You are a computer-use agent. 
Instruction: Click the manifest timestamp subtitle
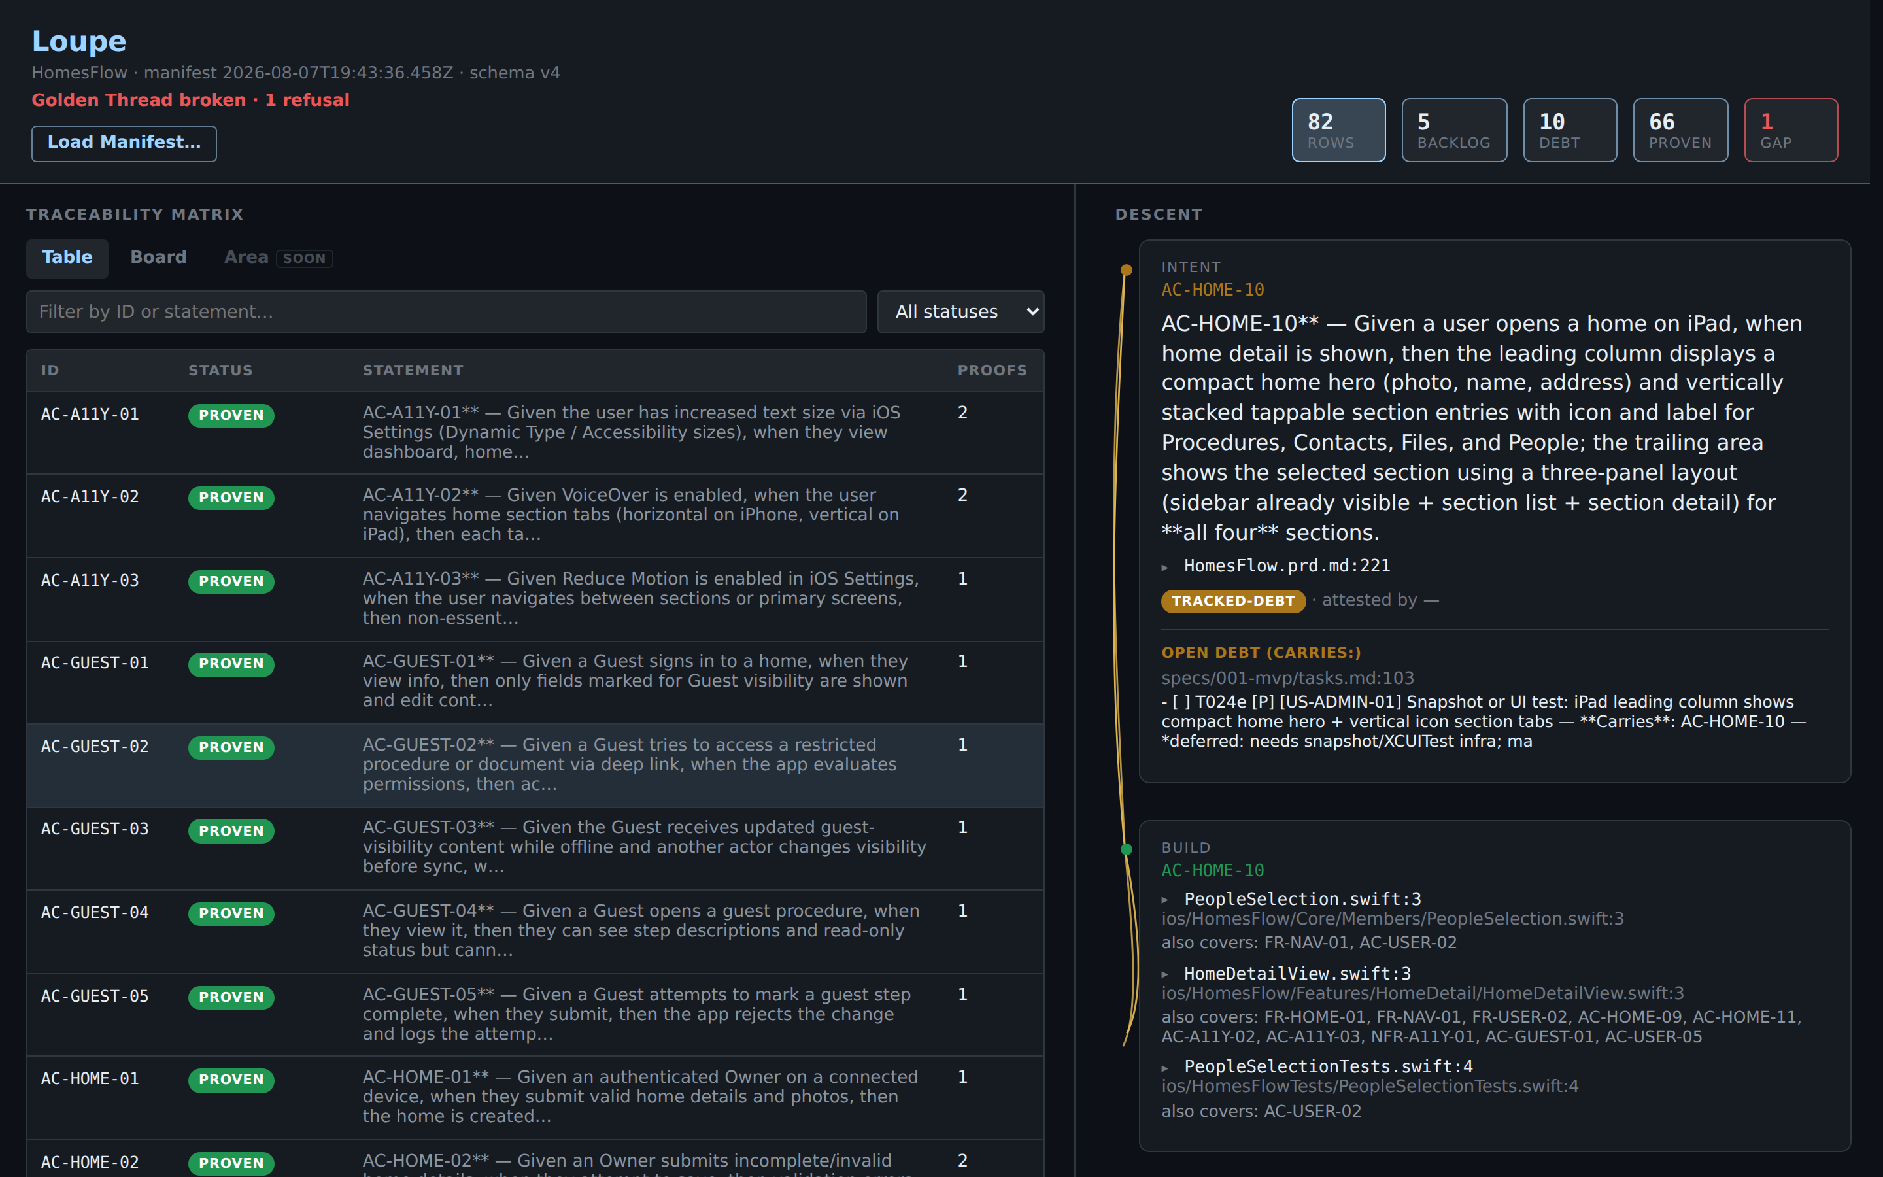coord(296,73)
